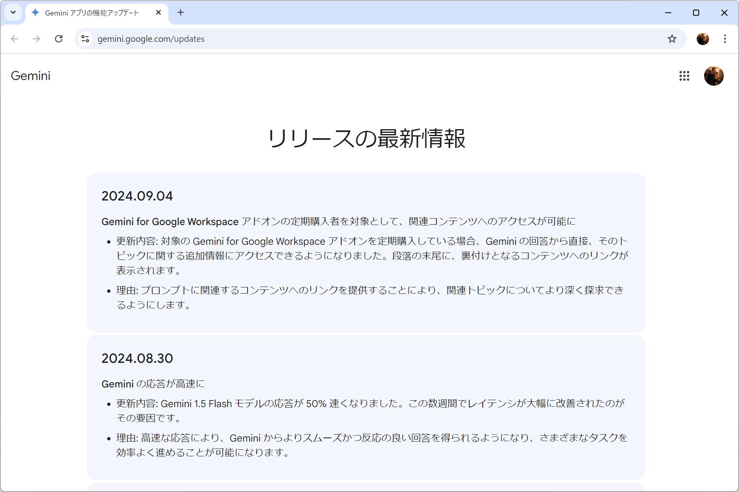This screenshot has width=739, height=492.
Task: Go back to previous page
Action: (15, 39)
